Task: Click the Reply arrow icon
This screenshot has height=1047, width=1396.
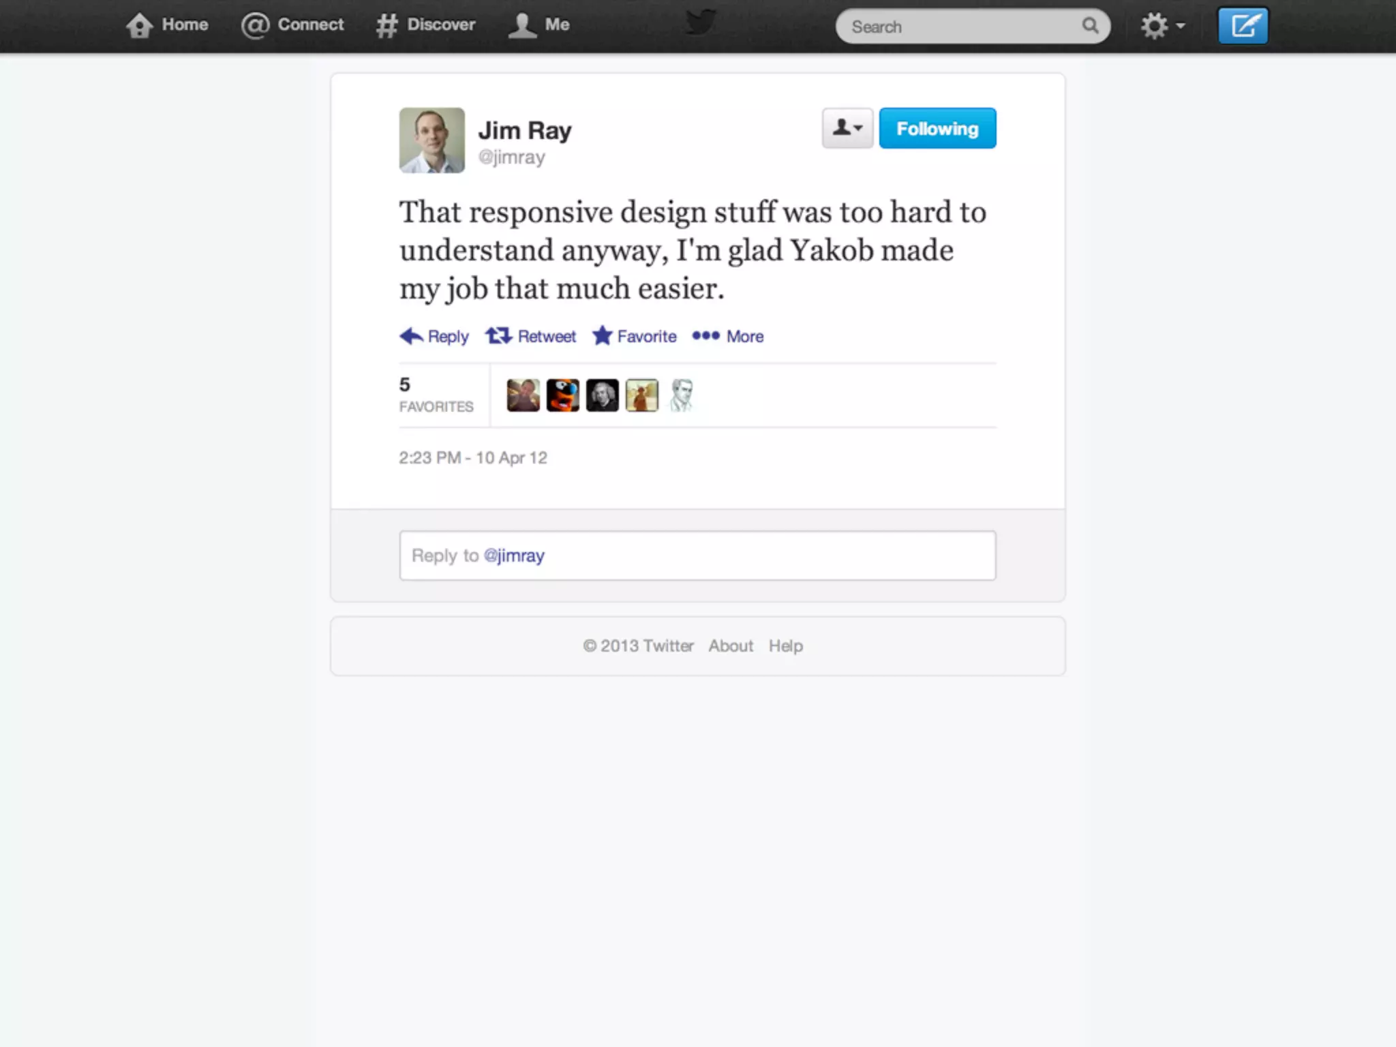Action: 411,336
